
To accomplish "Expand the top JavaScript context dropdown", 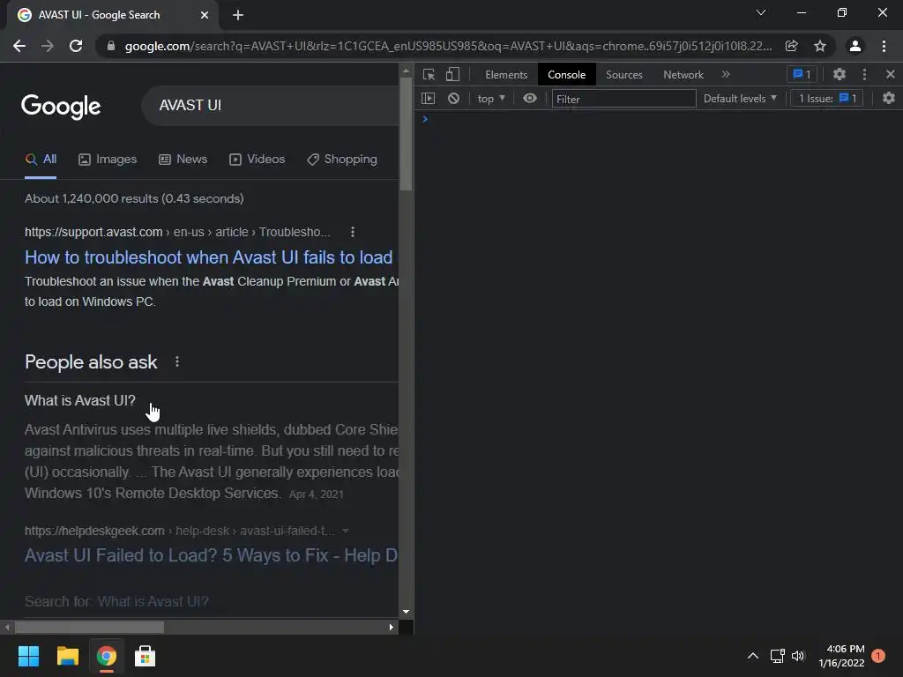I will pyautogui.click(x=490, y=99).
